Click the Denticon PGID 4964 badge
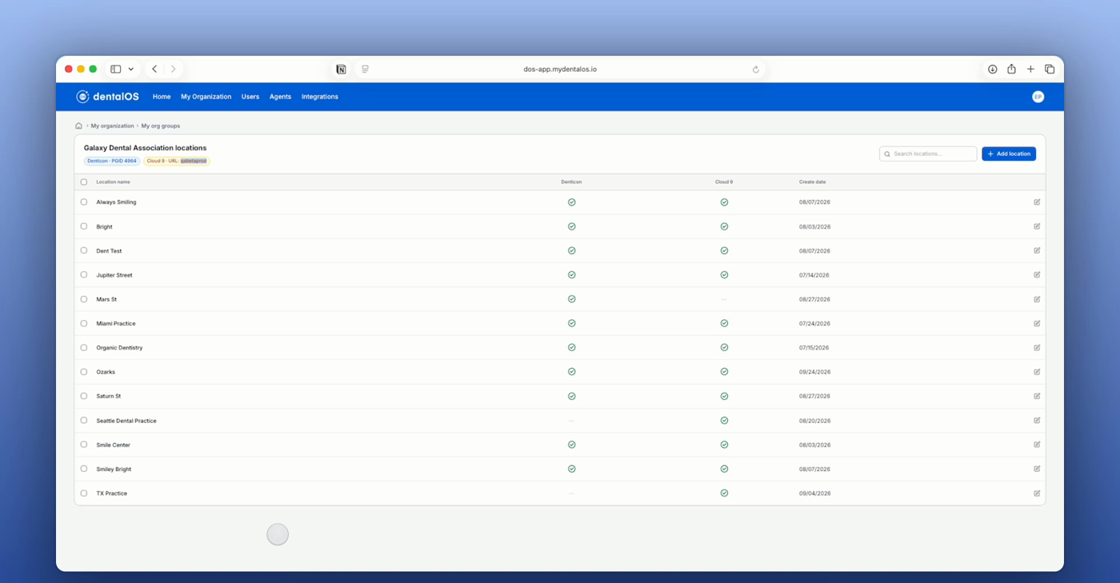The height and width of the screenshot is (583, 1120). click(x=112, y=161)
